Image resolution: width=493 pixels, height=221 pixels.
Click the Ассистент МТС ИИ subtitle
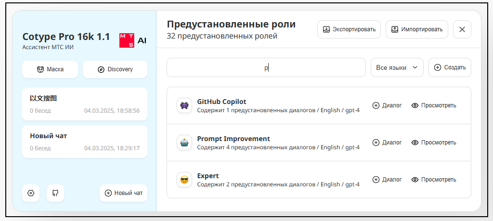(x=48, y=48)
